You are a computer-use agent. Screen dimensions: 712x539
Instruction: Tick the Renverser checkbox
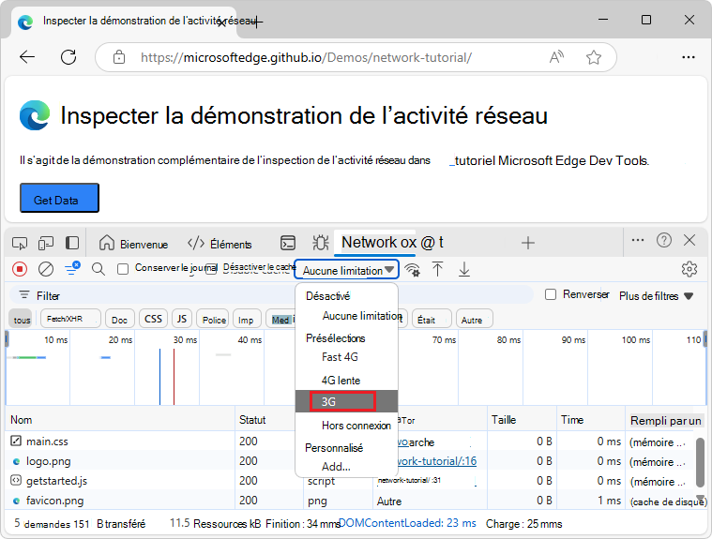tap(551, 294)
